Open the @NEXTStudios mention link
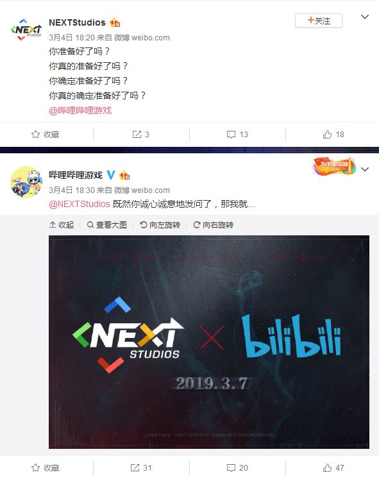The height and width of the screenshot is (479, 379). [x=80, y=204]
